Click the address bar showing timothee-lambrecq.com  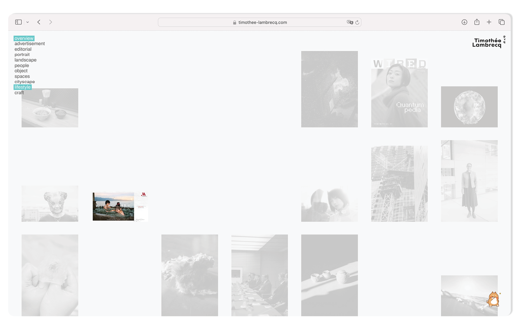259,22
